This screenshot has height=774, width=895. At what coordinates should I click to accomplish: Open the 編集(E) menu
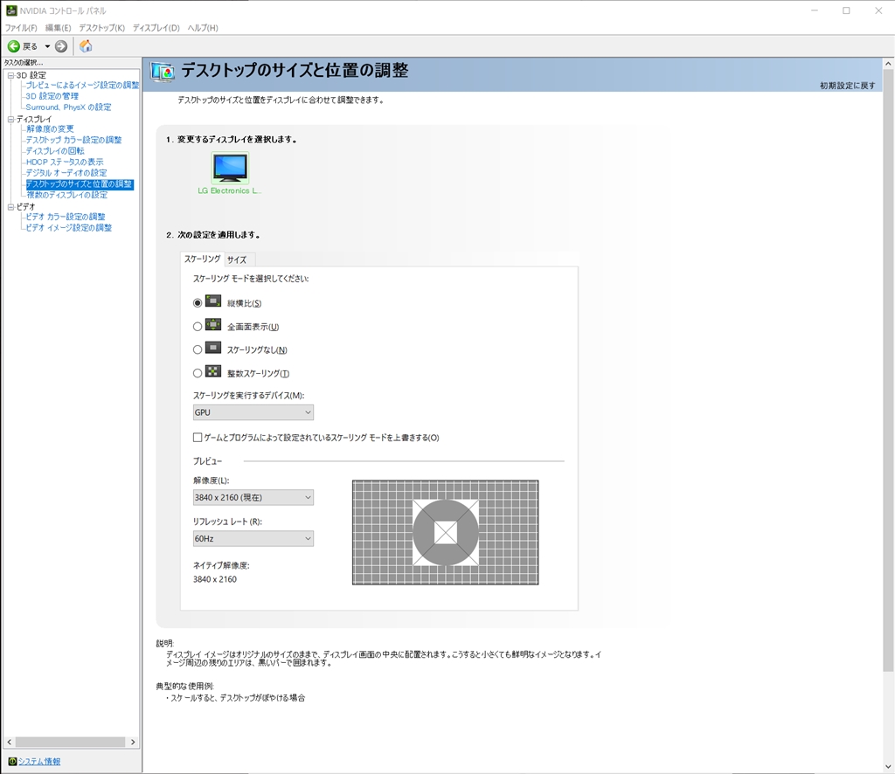[x=59, y=28]
